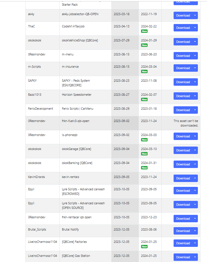The image size is (207, 262).
Task: Click the 'This asset can't be downloaded' message
Action: pyautogui.click(x=186, y=123)
